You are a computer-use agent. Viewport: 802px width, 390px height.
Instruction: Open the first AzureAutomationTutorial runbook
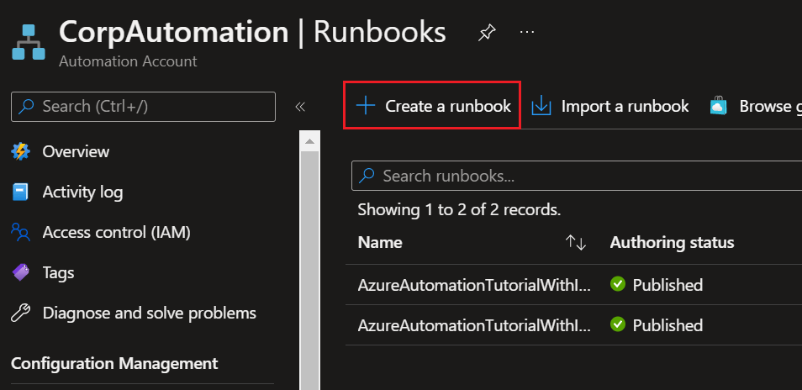473,285
